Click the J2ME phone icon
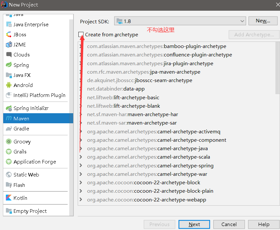This screenshot has height=230, width=280. [9, 44]
